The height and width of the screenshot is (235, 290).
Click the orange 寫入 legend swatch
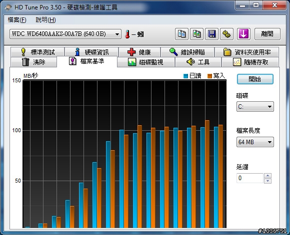click(x=209, y=76)
